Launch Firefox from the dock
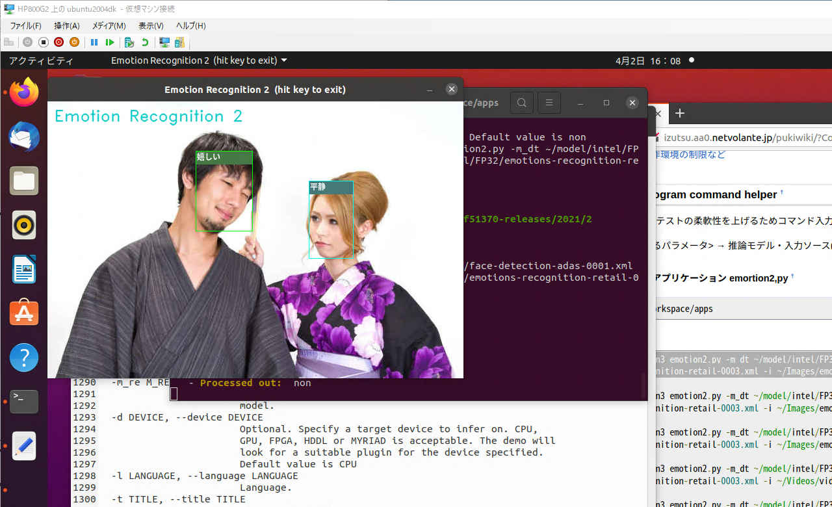 (x=24, y=92)
